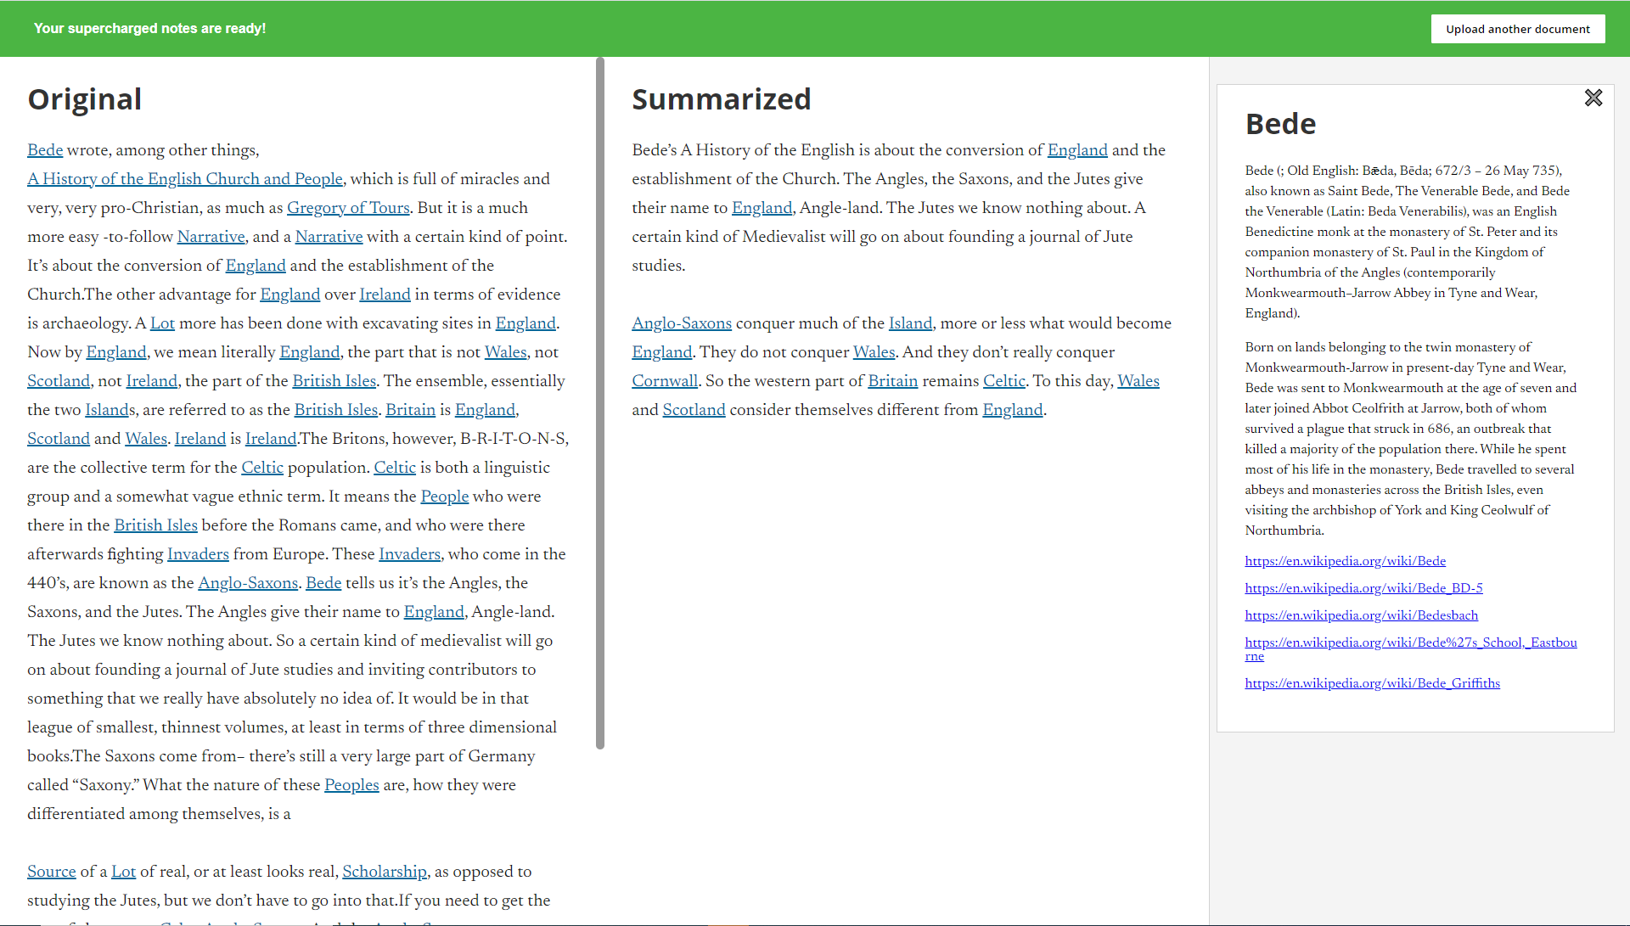Click the Island link in Summarized
This screenshot has width=1630, height=926.
click(x=910, y=323)
